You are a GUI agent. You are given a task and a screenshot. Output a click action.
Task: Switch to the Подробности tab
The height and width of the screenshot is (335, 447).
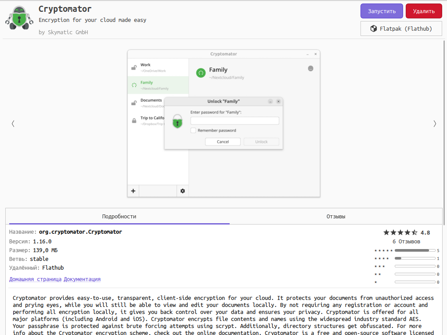pos(119,216)
